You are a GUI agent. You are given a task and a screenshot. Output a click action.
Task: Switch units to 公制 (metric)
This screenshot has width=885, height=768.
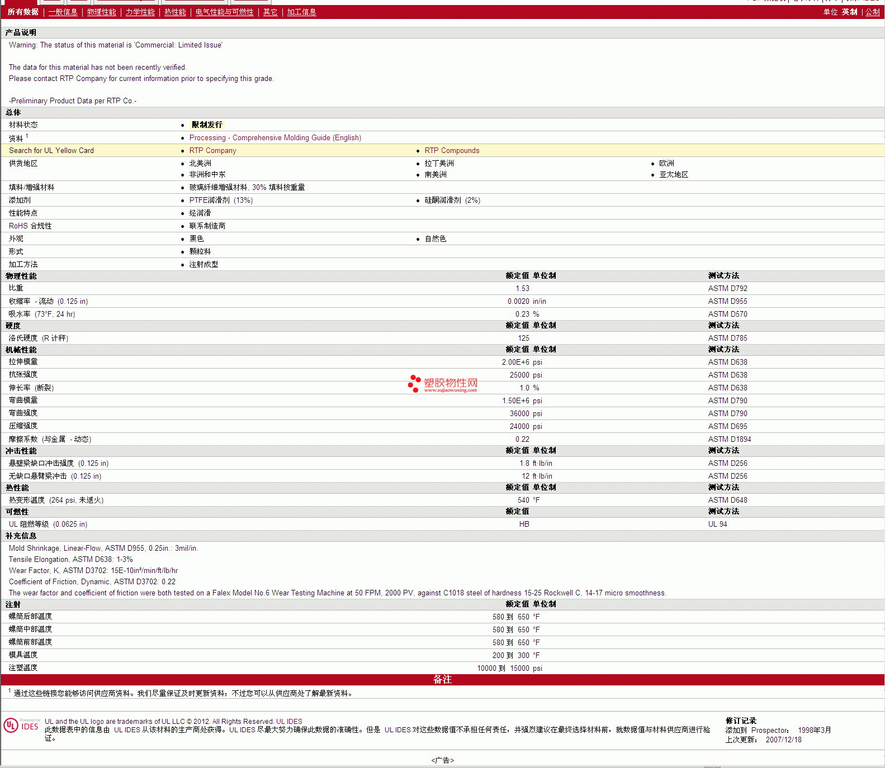coord(872,12)
